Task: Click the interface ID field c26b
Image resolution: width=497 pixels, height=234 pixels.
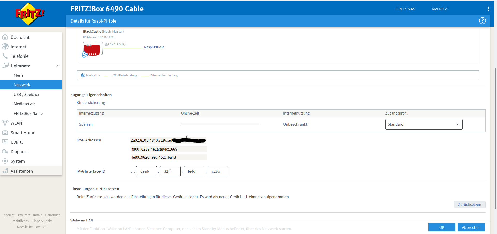Action: pos(218,171)
